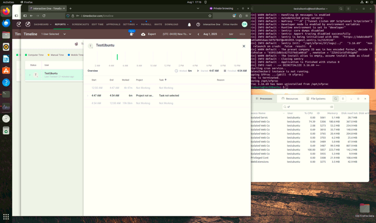376x223 pixels.
Task: Select the Processes tab
Action: point(264,99)
